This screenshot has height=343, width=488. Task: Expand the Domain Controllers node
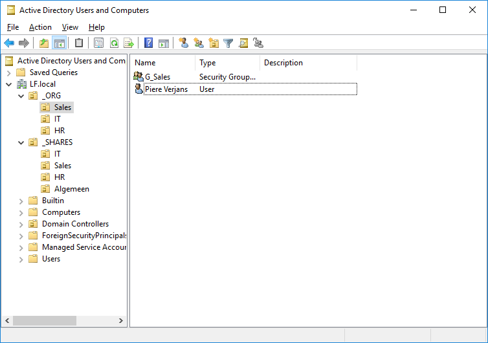tap(21, 225)
